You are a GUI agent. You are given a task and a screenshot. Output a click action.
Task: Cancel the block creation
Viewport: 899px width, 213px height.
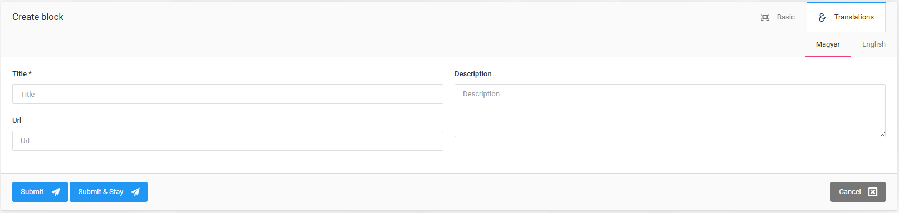[858, 192]
